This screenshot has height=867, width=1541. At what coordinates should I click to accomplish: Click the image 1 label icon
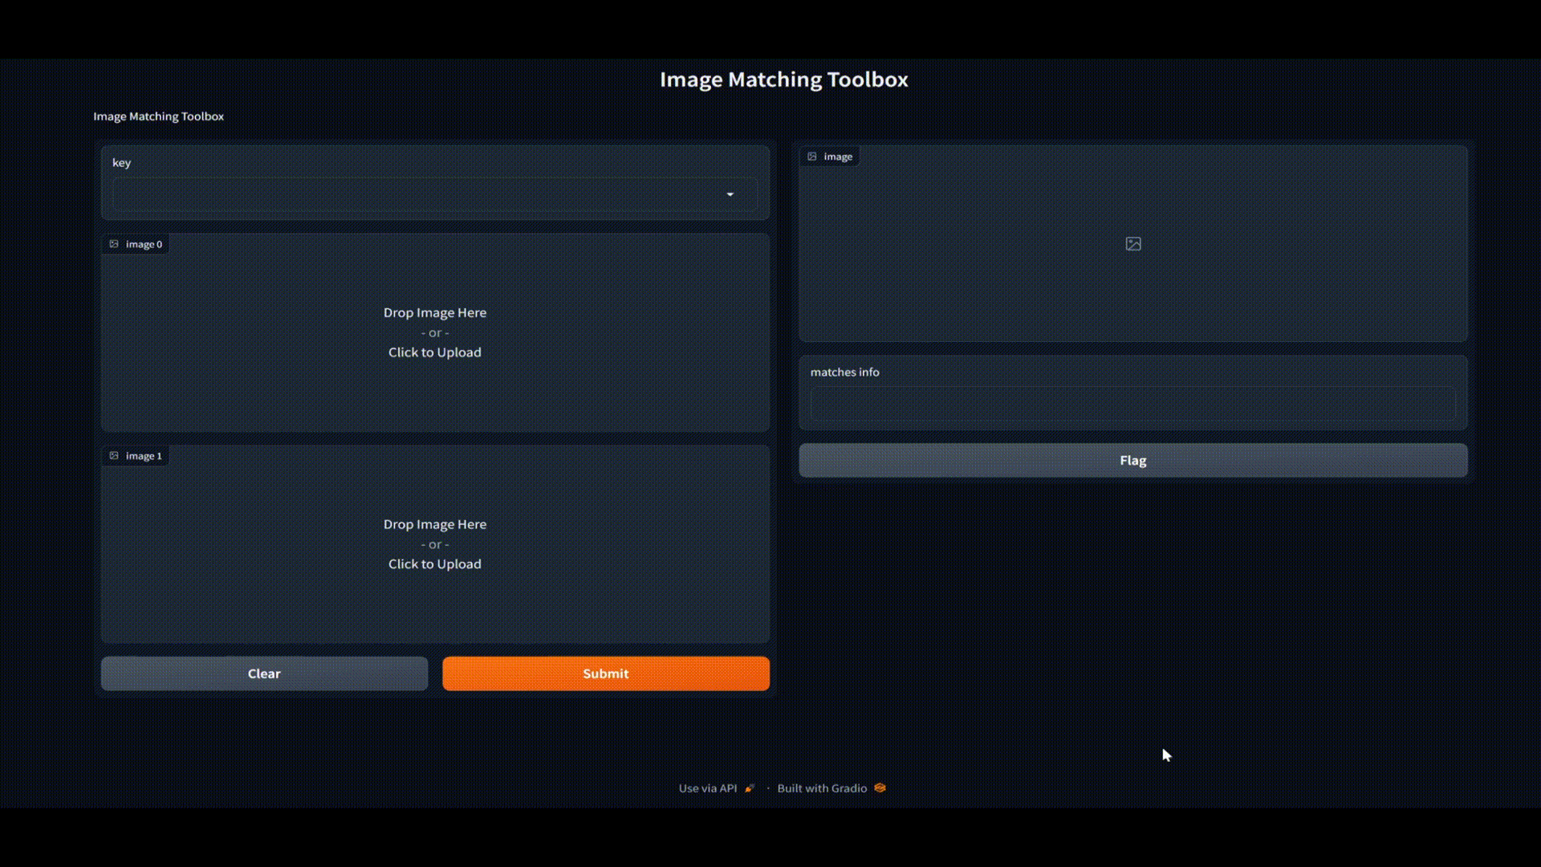coord(114,456)
